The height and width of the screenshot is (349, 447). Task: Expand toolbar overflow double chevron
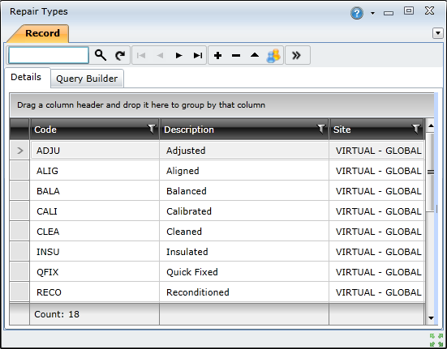(297, 55)
